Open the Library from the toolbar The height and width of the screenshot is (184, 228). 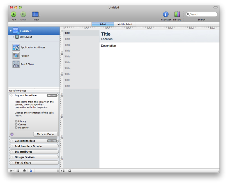click(x=177, y=14)
